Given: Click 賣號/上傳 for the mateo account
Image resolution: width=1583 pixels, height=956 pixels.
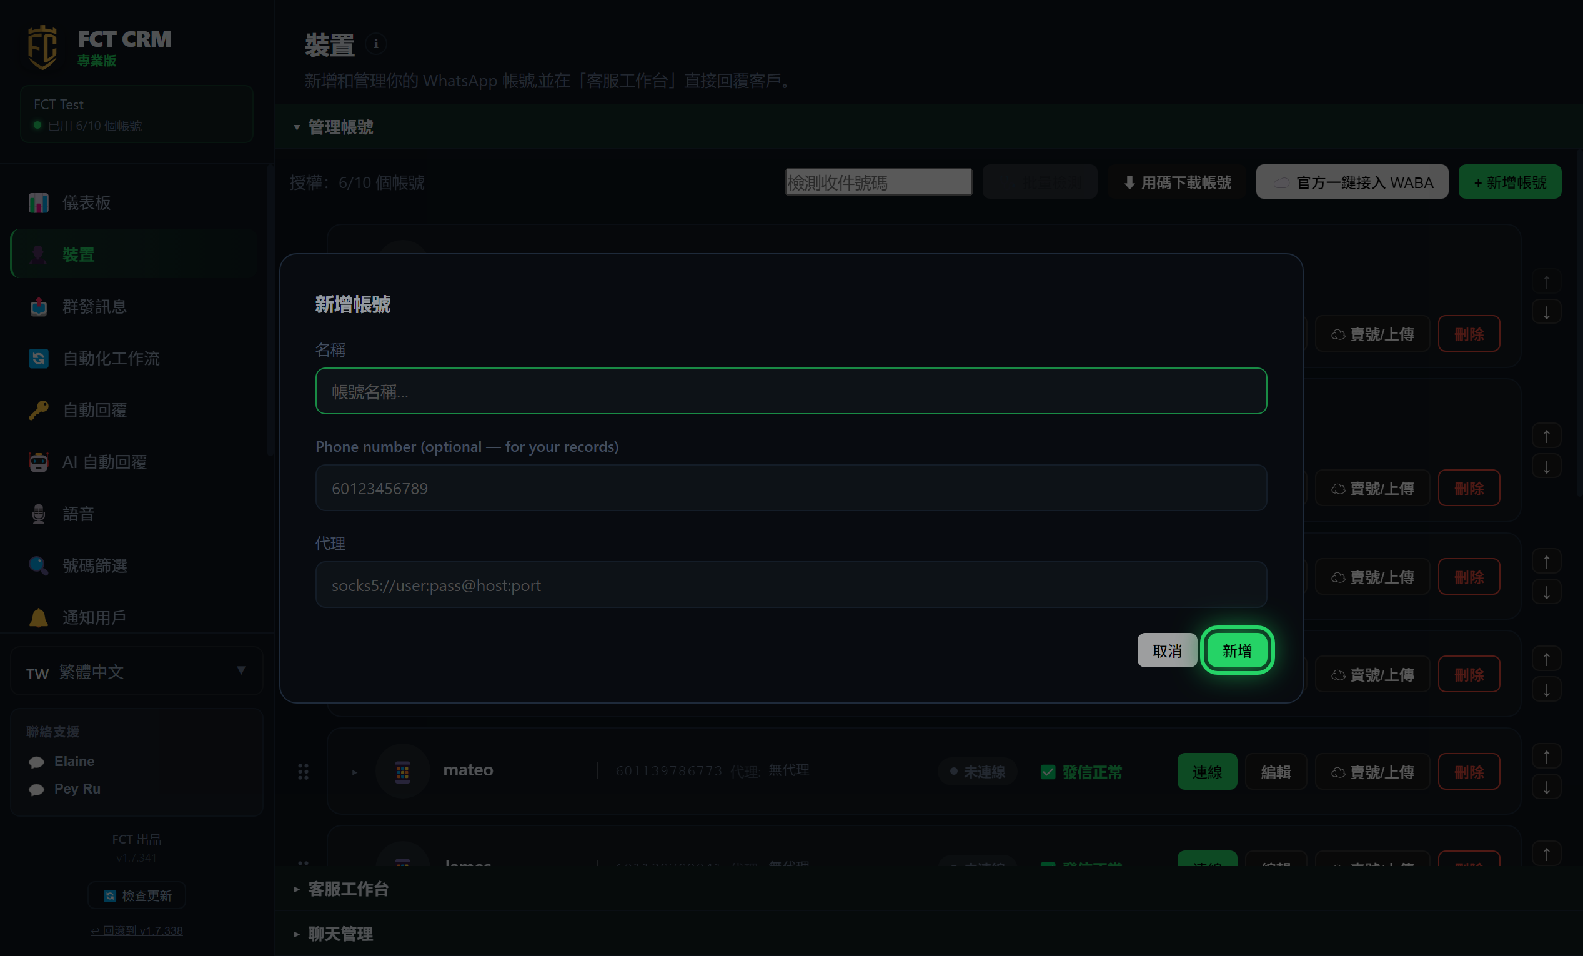Looking at the screenshot, I should [1372, 772].
